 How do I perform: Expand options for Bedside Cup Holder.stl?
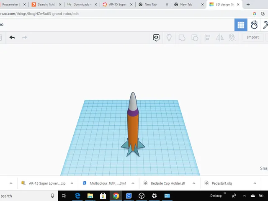[194, 183]
